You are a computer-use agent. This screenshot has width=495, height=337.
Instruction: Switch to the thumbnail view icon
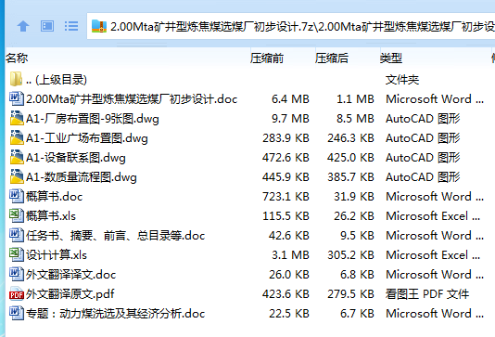point(47,26)
